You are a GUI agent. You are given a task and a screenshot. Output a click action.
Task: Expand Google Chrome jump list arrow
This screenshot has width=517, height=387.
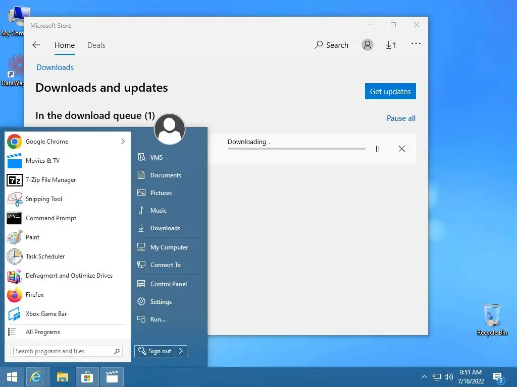tap(123, 142)
